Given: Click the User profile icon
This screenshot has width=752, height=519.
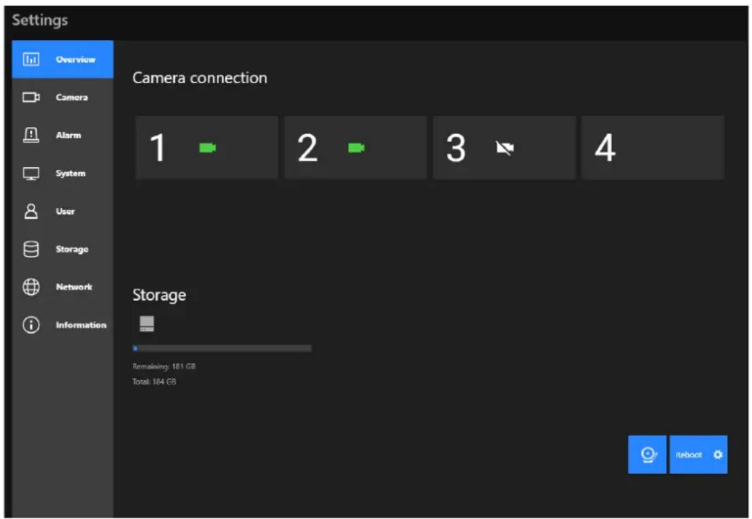Looking at the screenshot, I should (31, 211).
